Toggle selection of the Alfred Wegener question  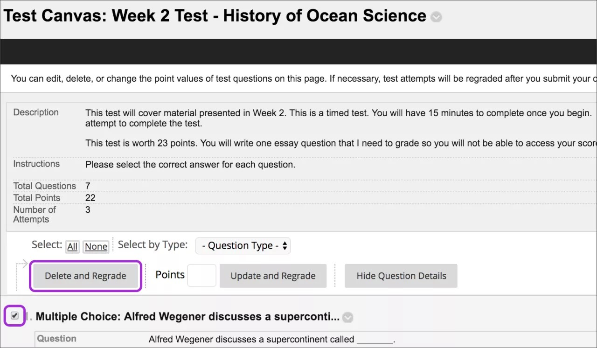pos(14,316)
